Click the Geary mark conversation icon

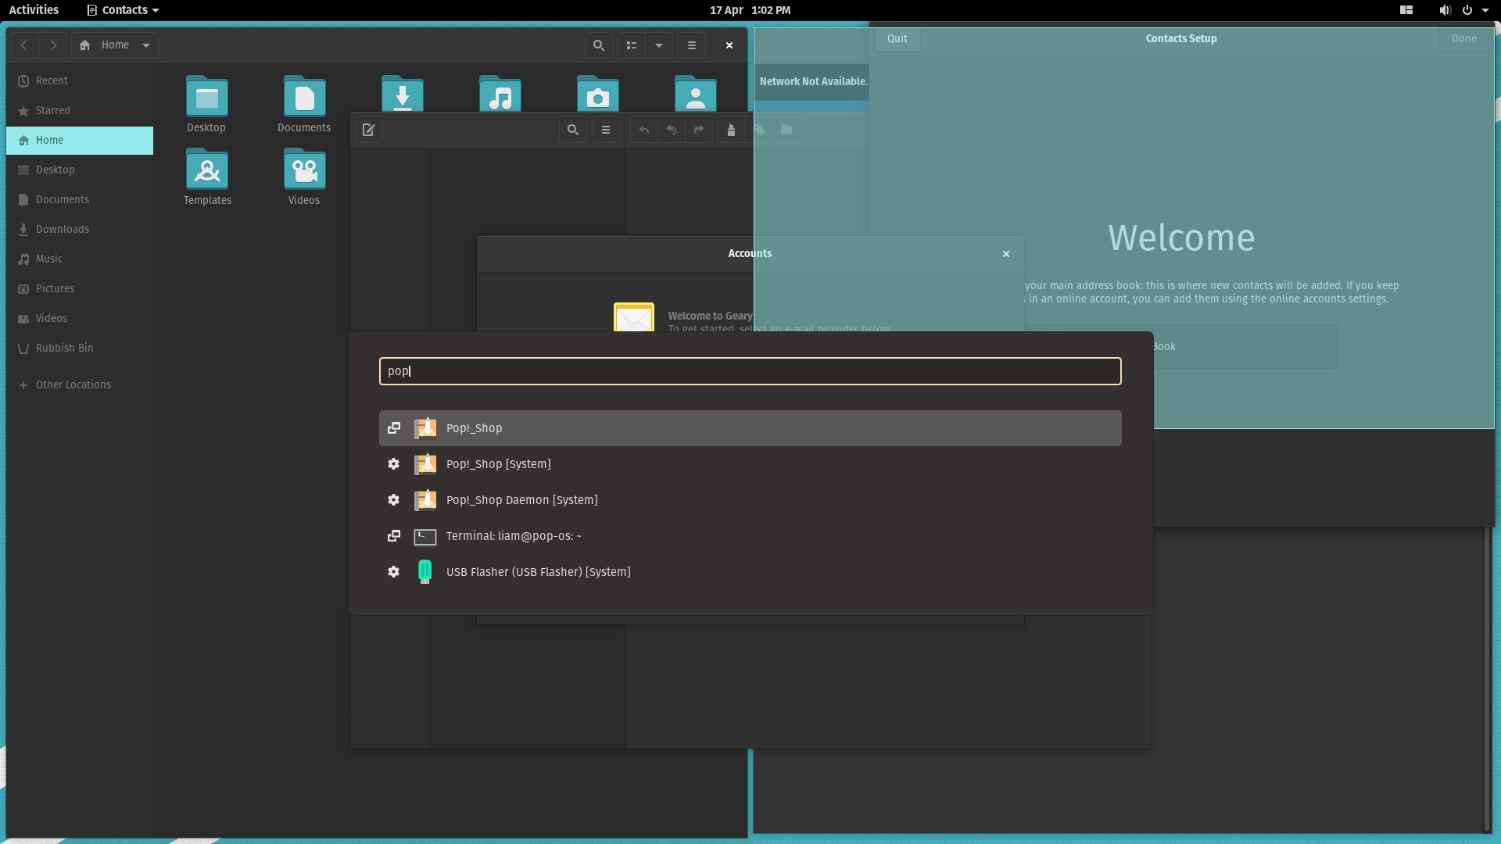click(732, 130)
